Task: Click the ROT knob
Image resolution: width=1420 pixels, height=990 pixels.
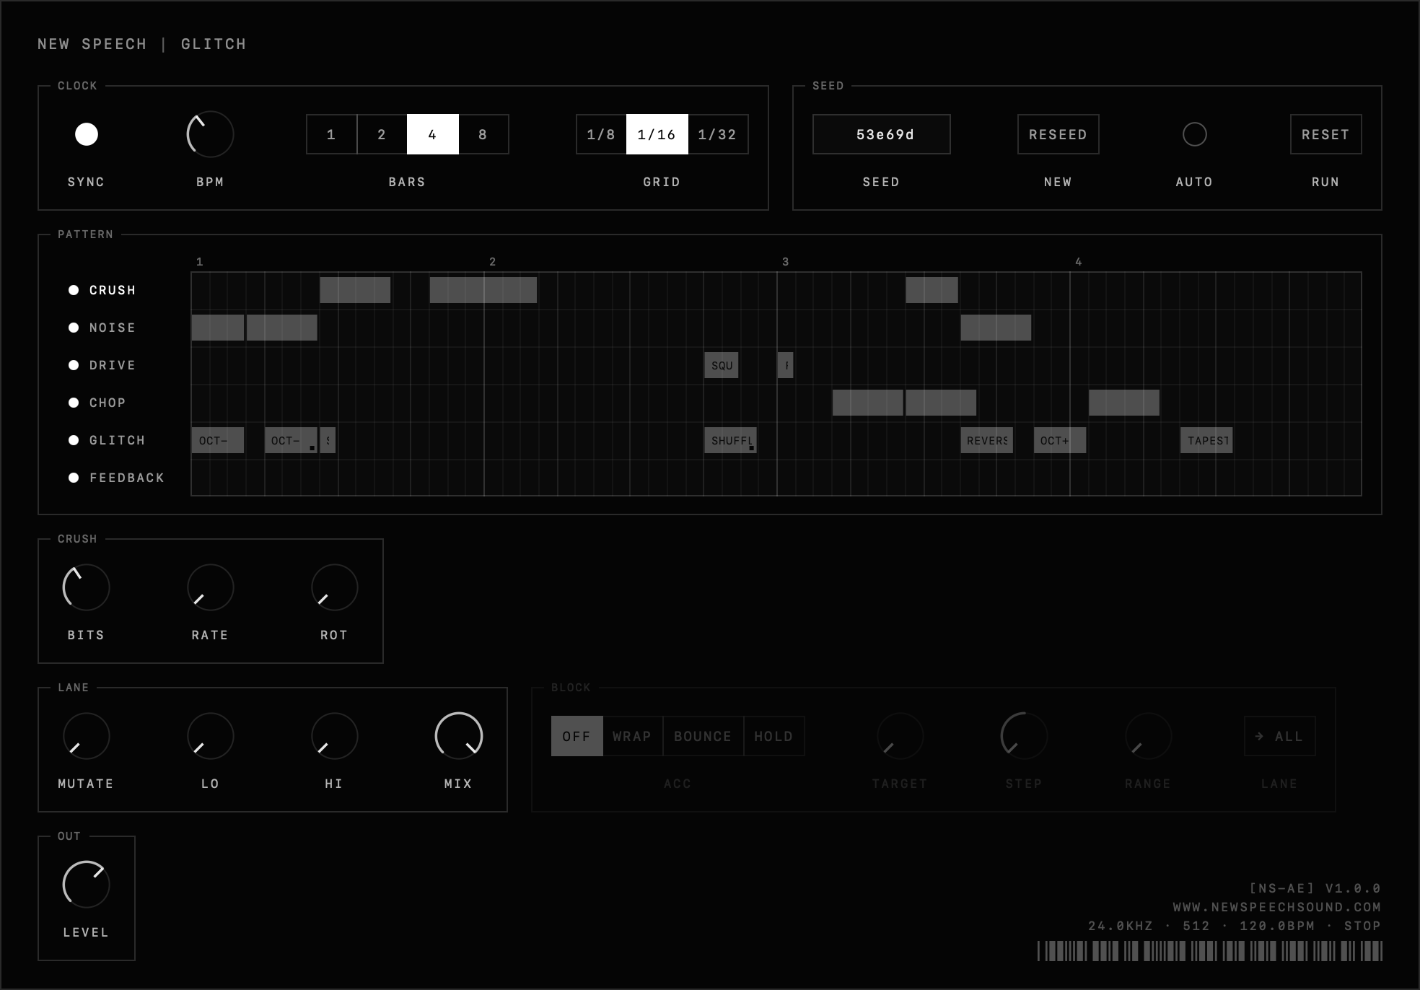Action: [334, 587]
